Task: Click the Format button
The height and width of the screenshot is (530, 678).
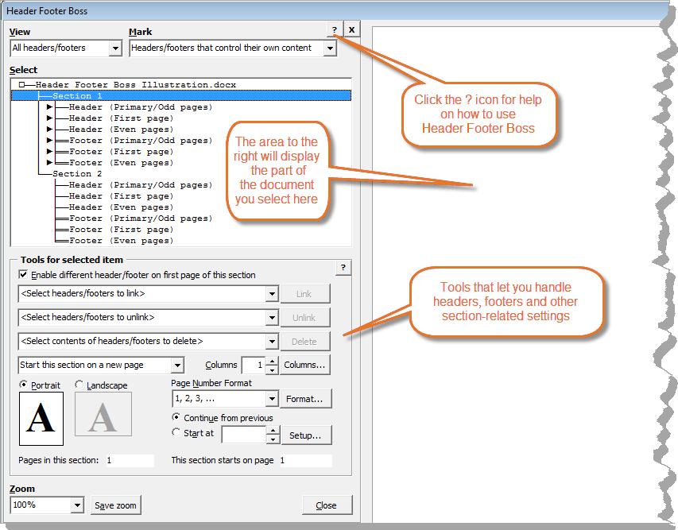Action: (305, 398)
